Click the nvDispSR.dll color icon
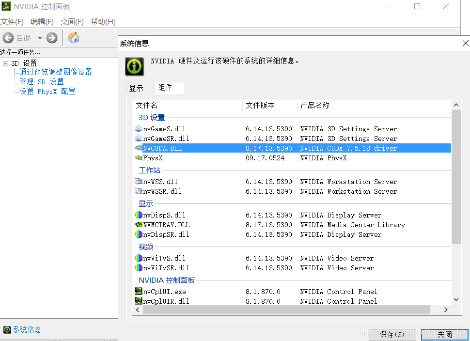 139,234
